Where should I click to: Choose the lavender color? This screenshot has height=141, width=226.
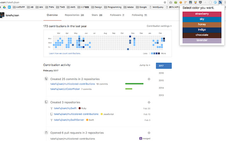(202, 41)
